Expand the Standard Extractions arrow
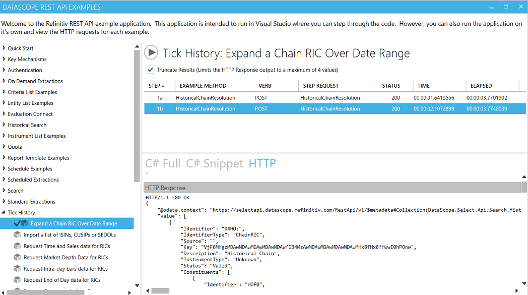 click(x=4, y=201)
